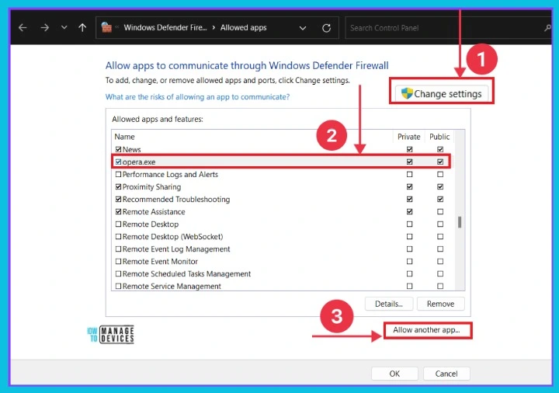Viewport: 559px width, 393px height.
Task: Click the Remove button
Action: pos(441,304)
